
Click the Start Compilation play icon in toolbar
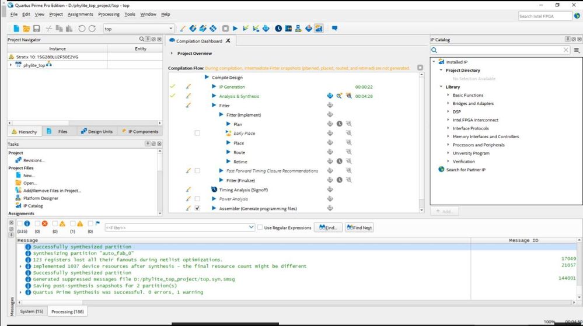tap(235, 28)
